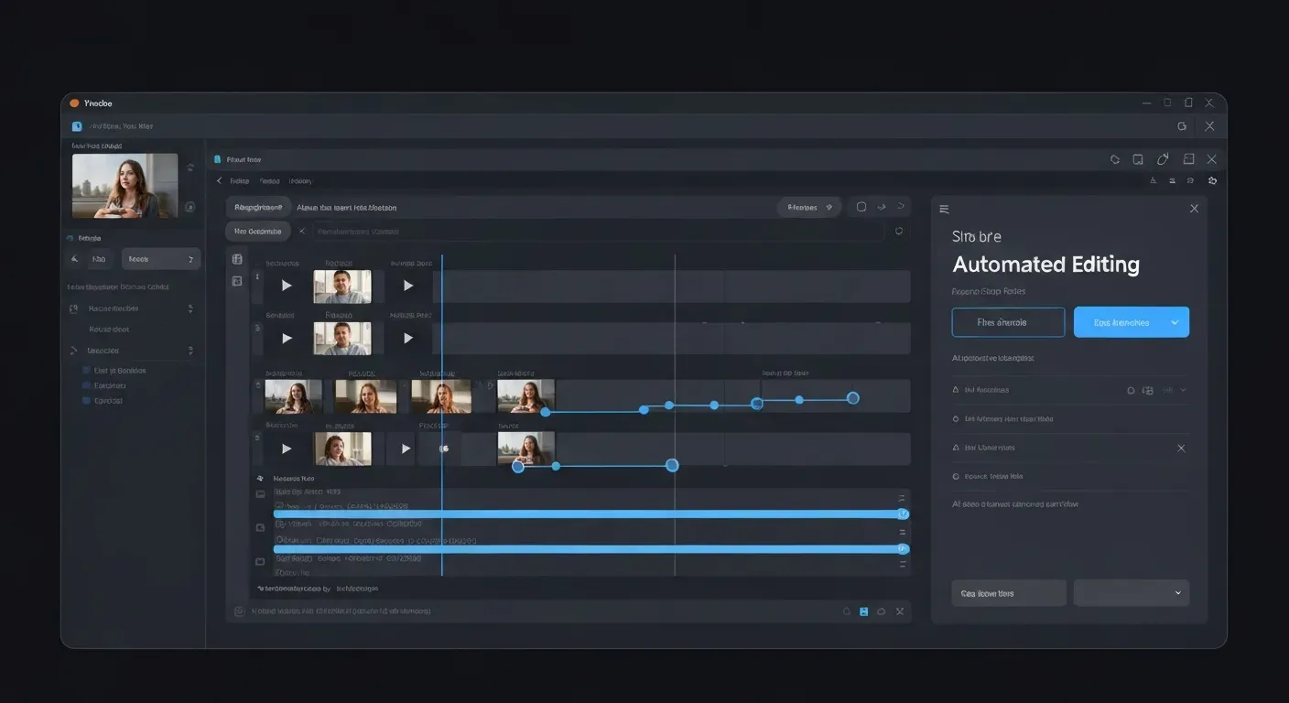Screen dimensions: 1289x703
Task: Click the back chevron above the timeline tabs
Action: click(x=220, y=180)
